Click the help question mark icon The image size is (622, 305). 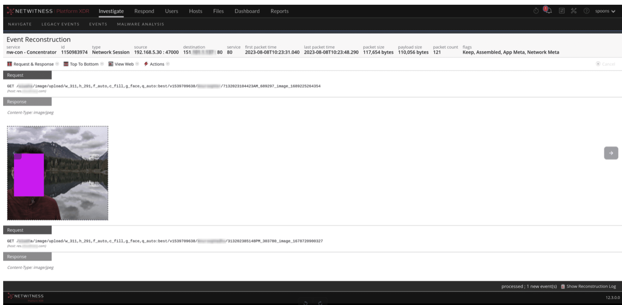586,11
